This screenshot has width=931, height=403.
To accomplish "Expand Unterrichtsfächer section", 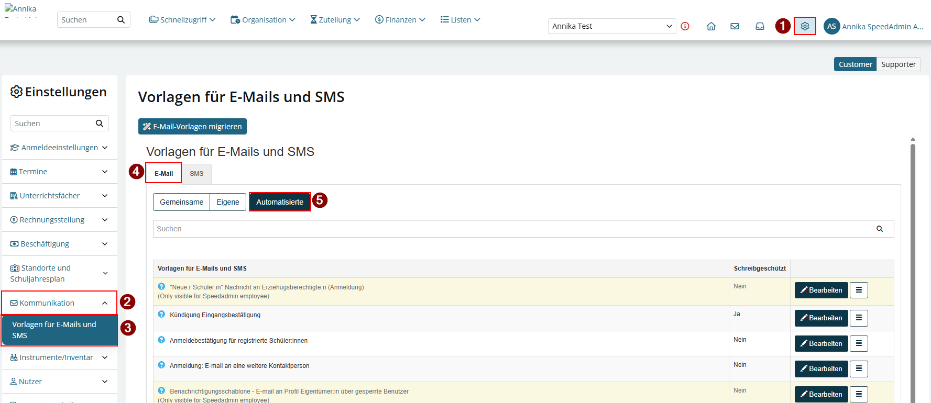I will 59,196.
